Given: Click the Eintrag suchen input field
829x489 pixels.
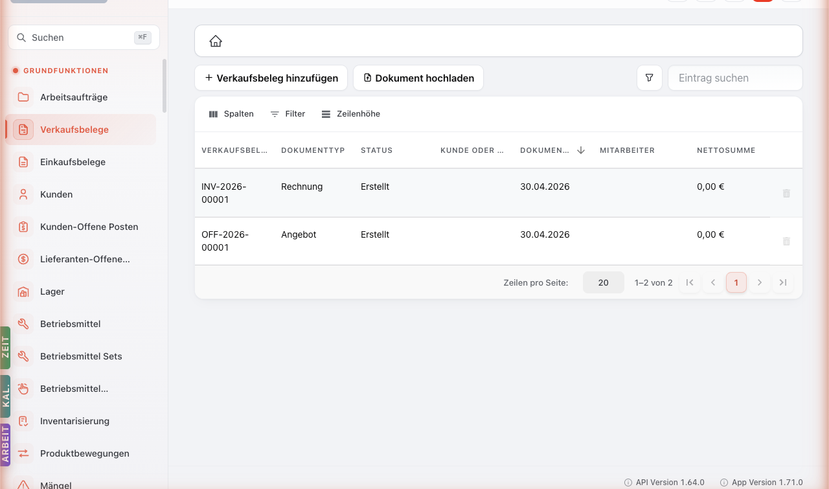Looking at the screenshot, I should (x=735, y=78).
